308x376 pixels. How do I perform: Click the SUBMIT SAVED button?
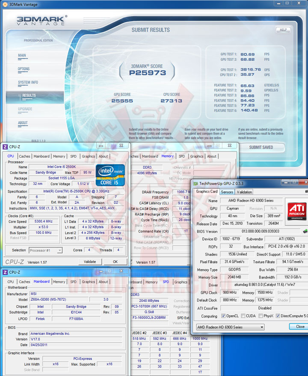pos(261,147)
